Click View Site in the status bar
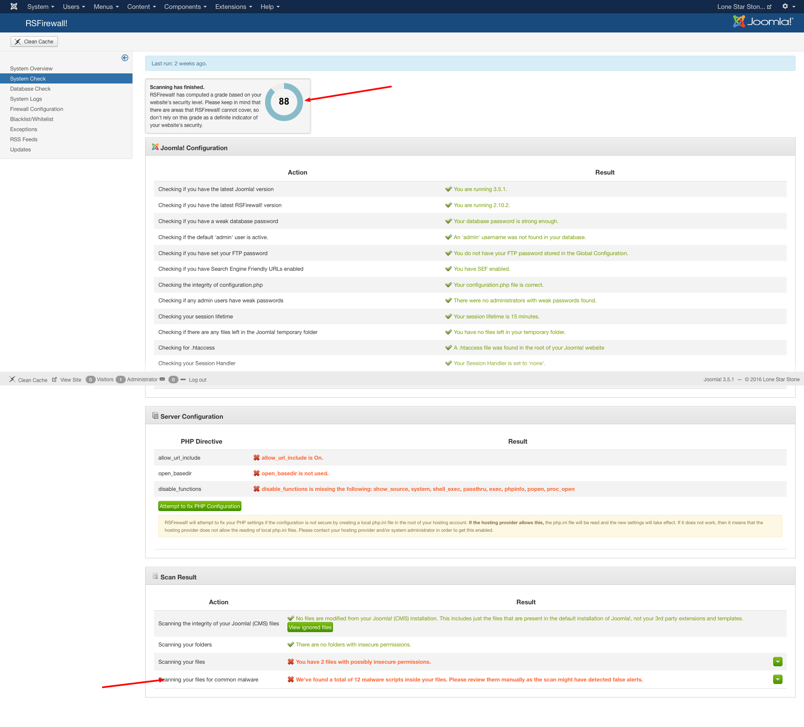The image size is (804, 727). [x=67, y=380]
